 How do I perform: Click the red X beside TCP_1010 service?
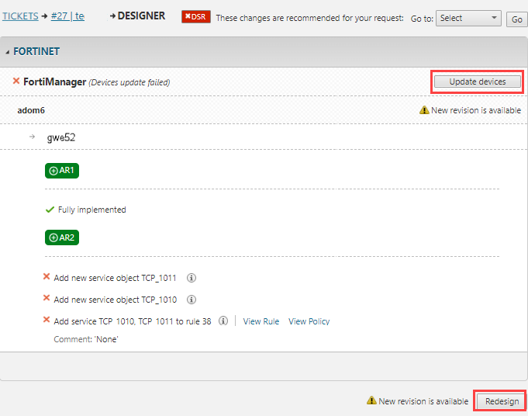coord(47,298)
